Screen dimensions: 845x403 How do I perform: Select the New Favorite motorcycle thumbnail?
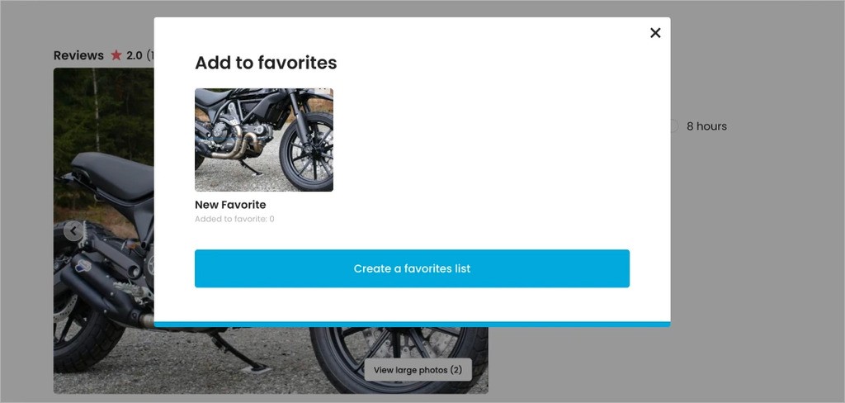[x=264, y=140]
